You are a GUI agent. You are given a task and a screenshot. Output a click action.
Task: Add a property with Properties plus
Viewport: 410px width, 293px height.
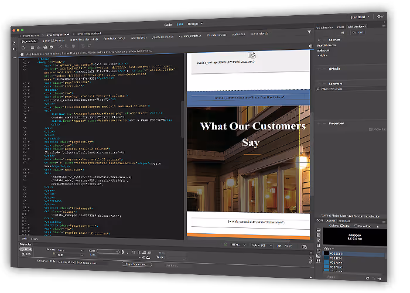tap(319, 124)
